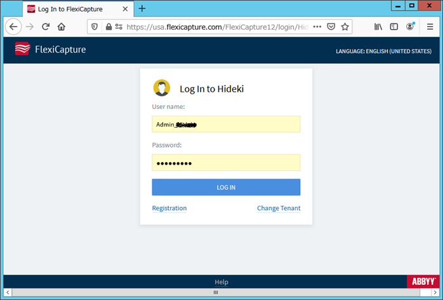Click the horizontal scrollbar thumb
443x300 pixels.
tap(216, 292)
